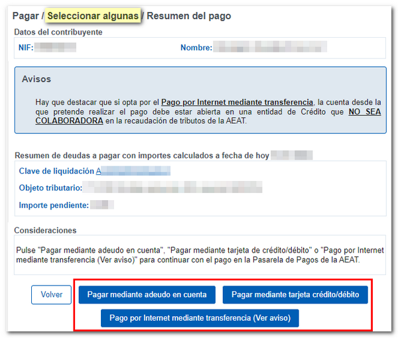
Task: Click the Importe pendiente label
Action: (x=53, y=205)
